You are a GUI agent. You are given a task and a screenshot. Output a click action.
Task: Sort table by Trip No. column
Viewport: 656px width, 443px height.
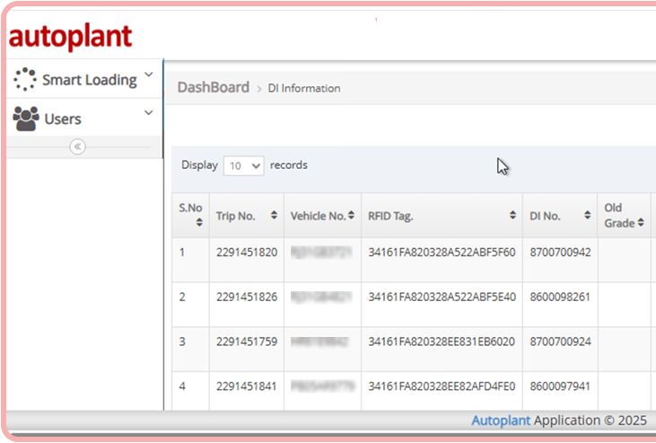click(x=272, y=216)
